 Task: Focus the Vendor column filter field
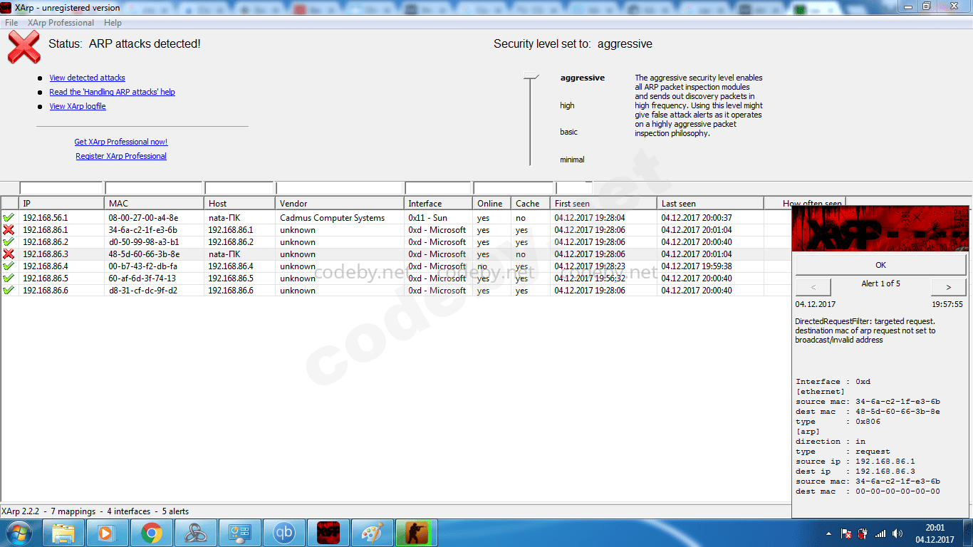[x=340, y=188]
